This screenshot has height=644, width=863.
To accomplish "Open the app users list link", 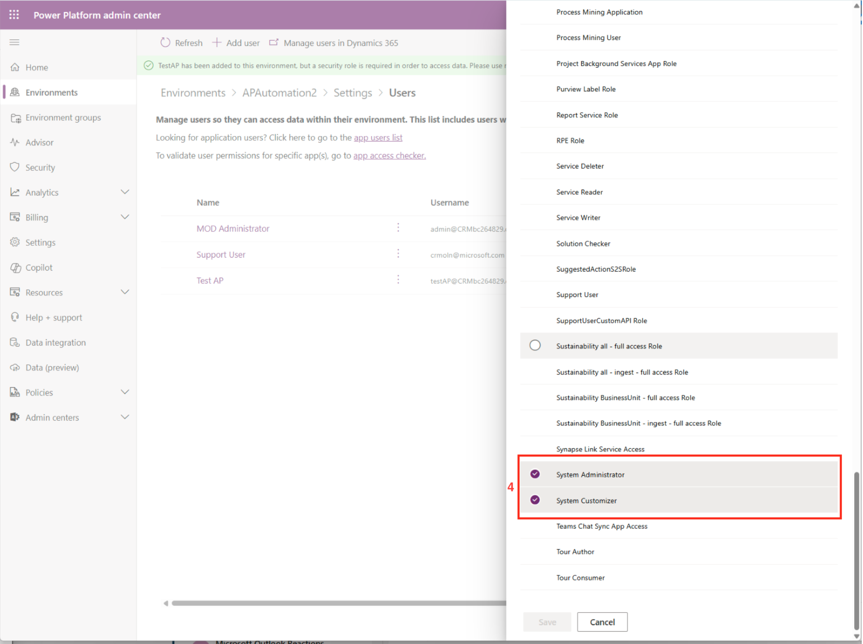I will coord(378,137).
